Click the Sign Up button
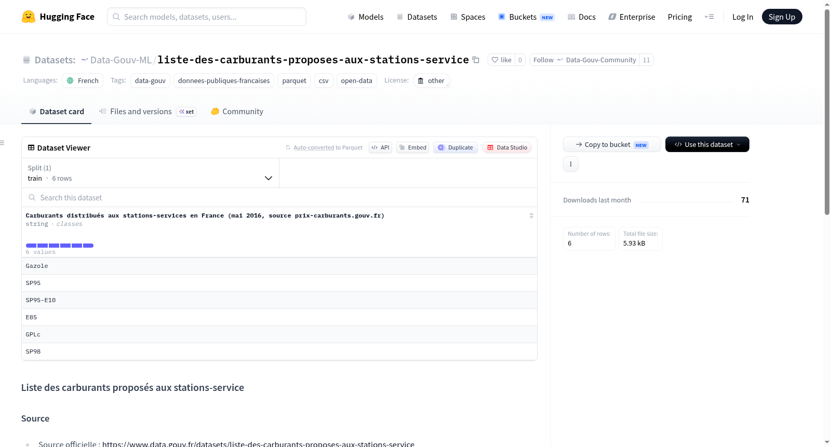831x447 pixels. (782, 17)
